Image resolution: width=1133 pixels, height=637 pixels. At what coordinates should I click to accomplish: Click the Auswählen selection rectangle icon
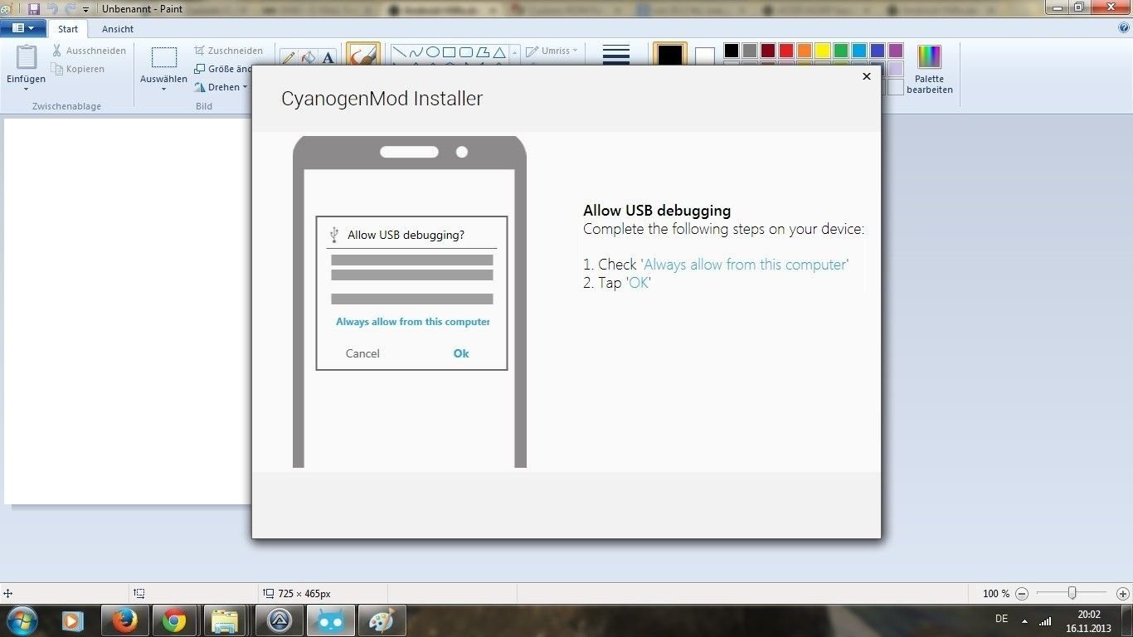pos(163,57)
